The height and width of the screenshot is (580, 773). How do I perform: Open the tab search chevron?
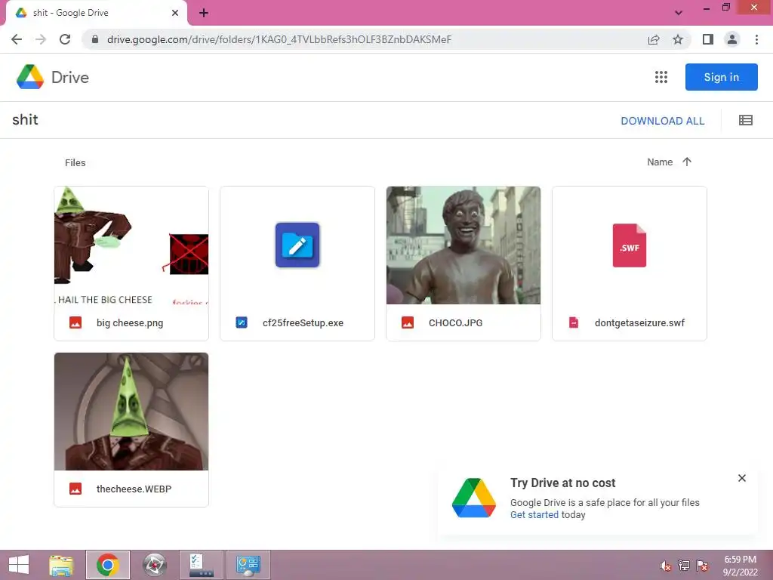click(679, 13)
